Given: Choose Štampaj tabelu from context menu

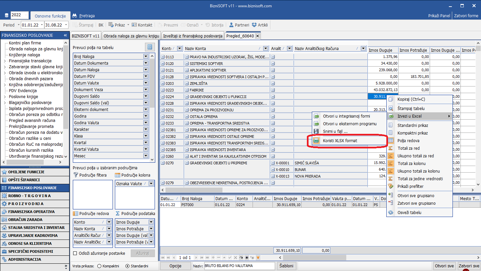Looking at the screenshot, I should pyautogui.click(x=411, y=108).
